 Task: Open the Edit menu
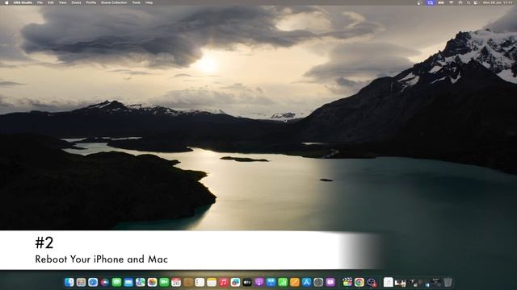tap(51, 2)
